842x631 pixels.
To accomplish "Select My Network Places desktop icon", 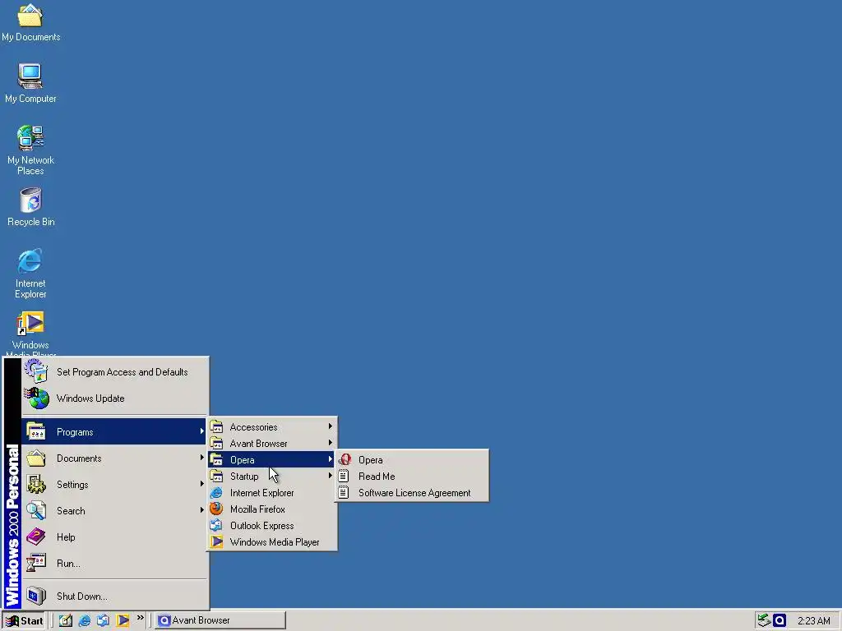I will tap(30, 150).
